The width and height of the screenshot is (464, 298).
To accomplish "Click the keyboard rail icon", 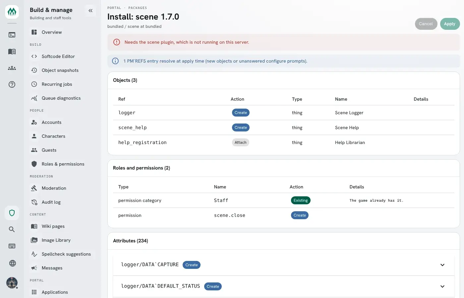I will [12, 246].
